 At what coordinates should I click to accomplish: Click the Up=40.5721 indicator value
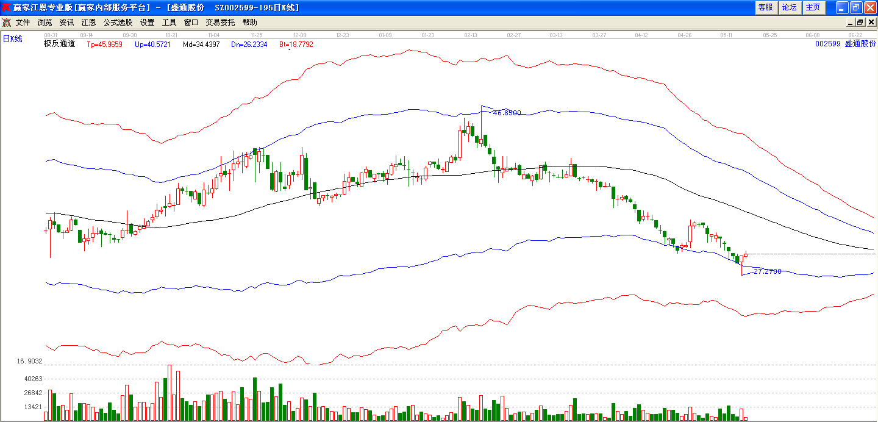pos(153,45)
